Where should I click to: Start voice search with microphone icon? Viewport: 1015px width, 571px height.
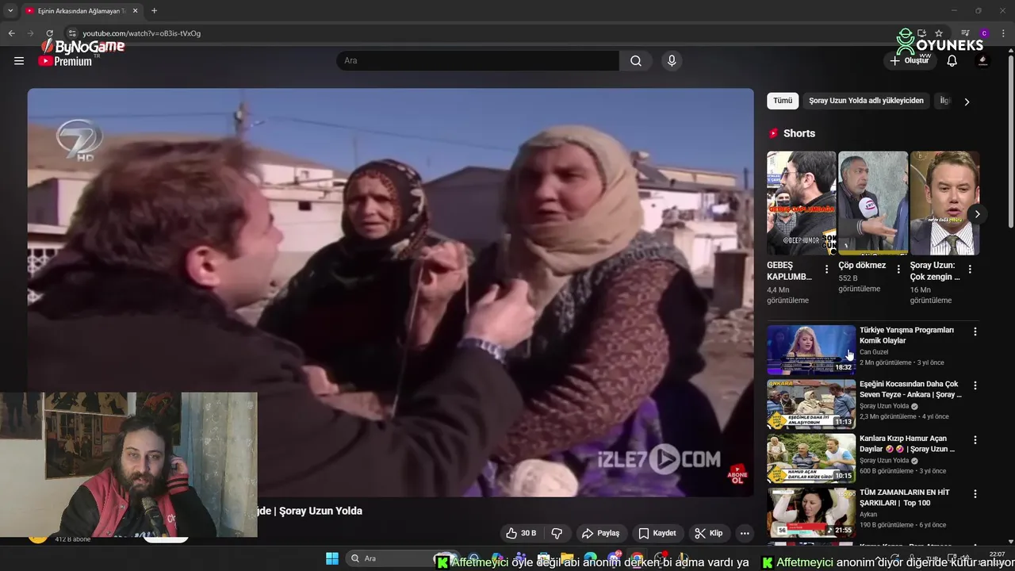[x=672, y=61]
